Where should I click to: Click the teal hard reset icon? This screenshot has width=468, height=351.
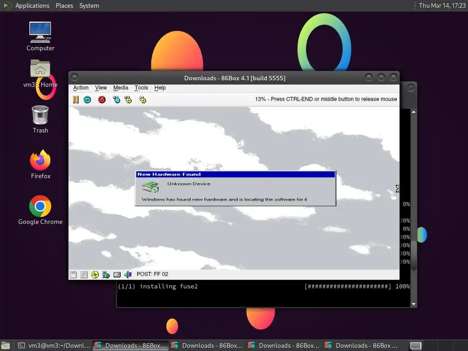(87, 100)
